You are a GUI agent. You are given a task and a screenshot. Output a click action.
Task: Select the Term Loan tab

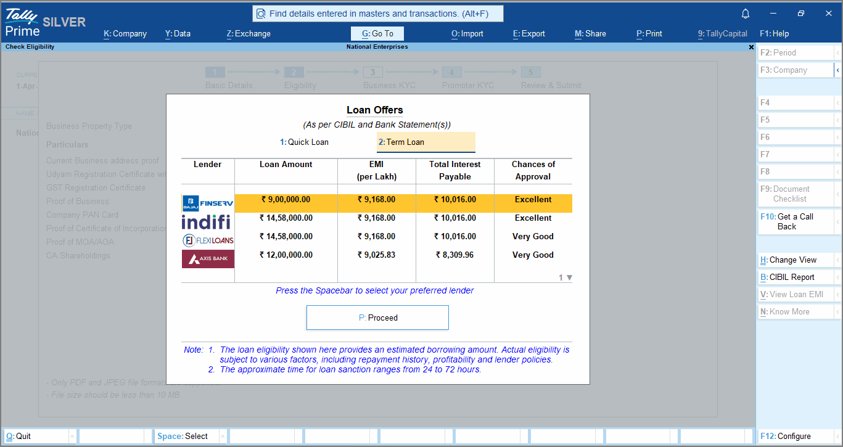(426, 142)
